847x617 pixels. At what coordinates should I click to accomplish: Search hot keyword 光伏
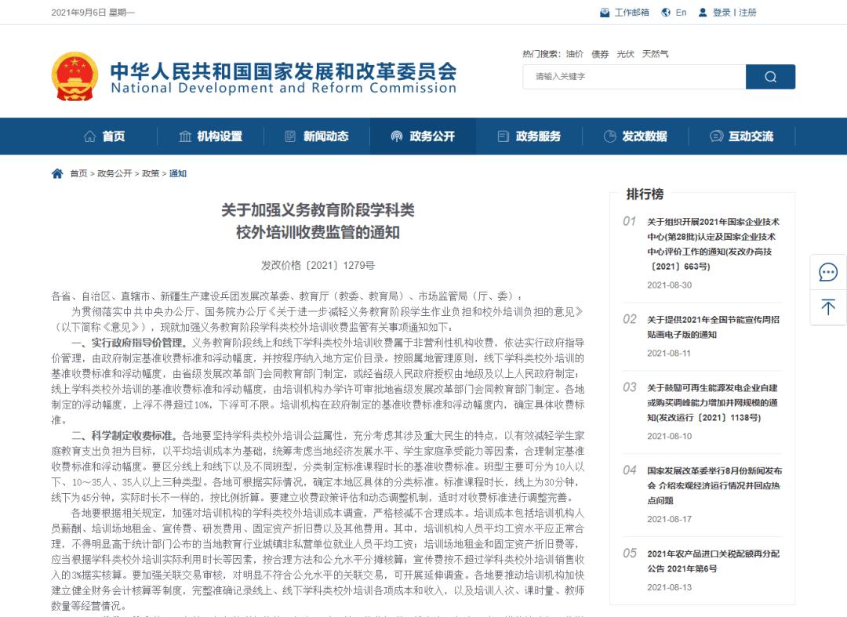click(x=626, y=54)
